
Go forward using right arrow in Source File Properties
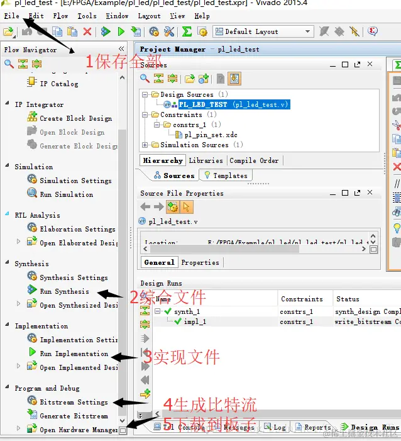coord(159,207)
